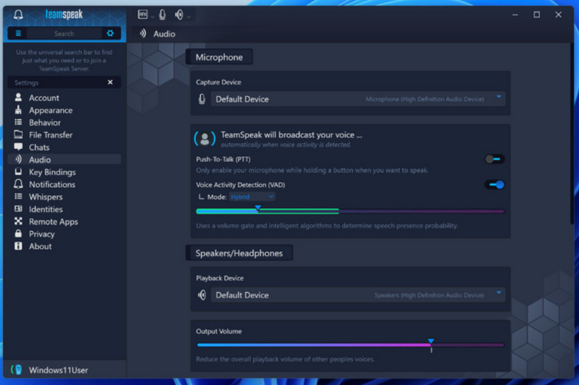579x385 pixels.
Task: Click the Capture Device dropdown arrow
Action: tap(498, 97)
